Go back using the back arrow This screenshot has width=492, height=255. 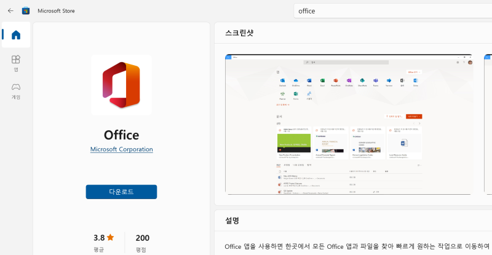point(10,10)
